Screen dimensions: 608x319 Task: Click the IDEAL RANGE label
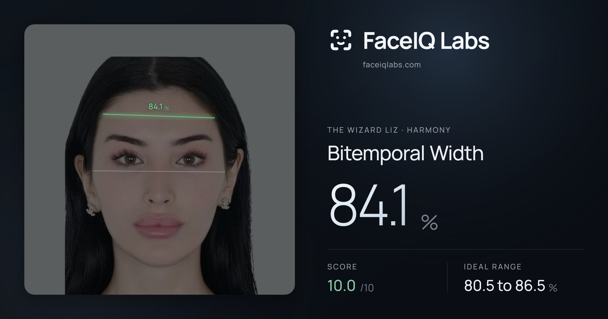click(492, 267)
